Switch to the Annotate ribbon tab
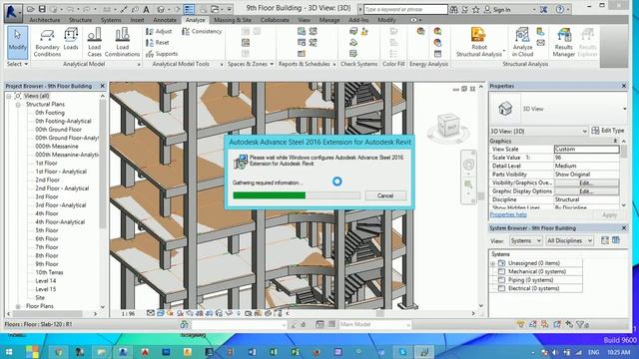This screenshot has height=359, width=639. [x=165, y=20]
